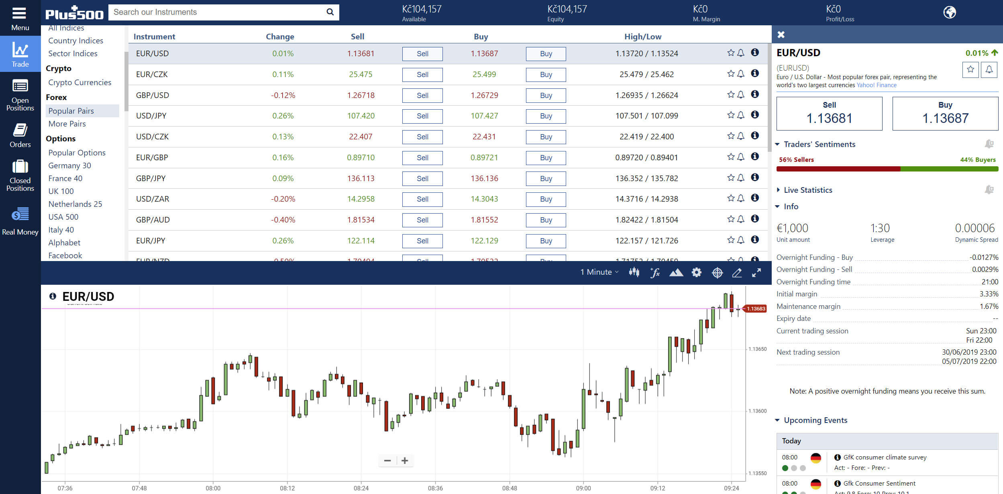Click large Buy 1.13687 box

[945, 114]
